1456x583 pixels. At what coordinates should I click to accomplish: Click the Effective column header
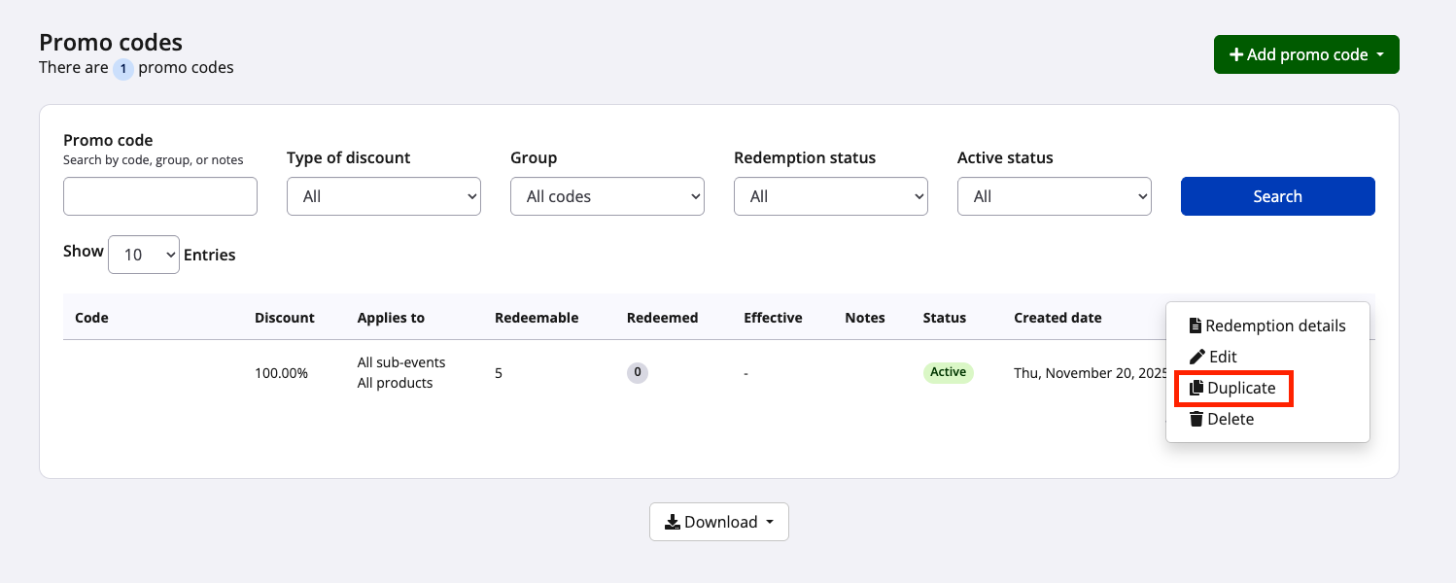click(x=773, y=318)
